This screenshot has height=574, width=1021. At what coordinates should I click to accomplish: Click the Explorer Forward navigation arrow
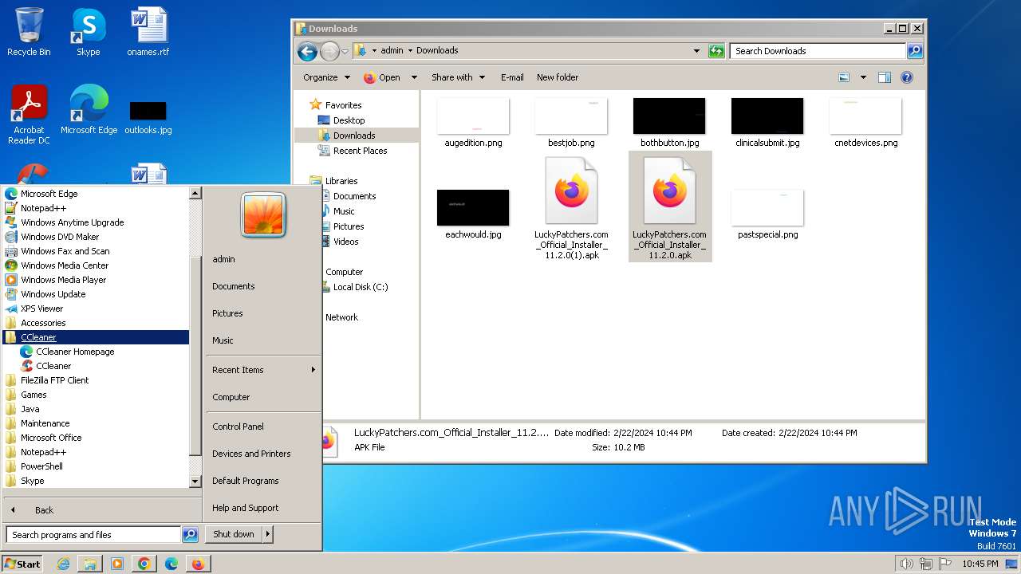[329, 51]
